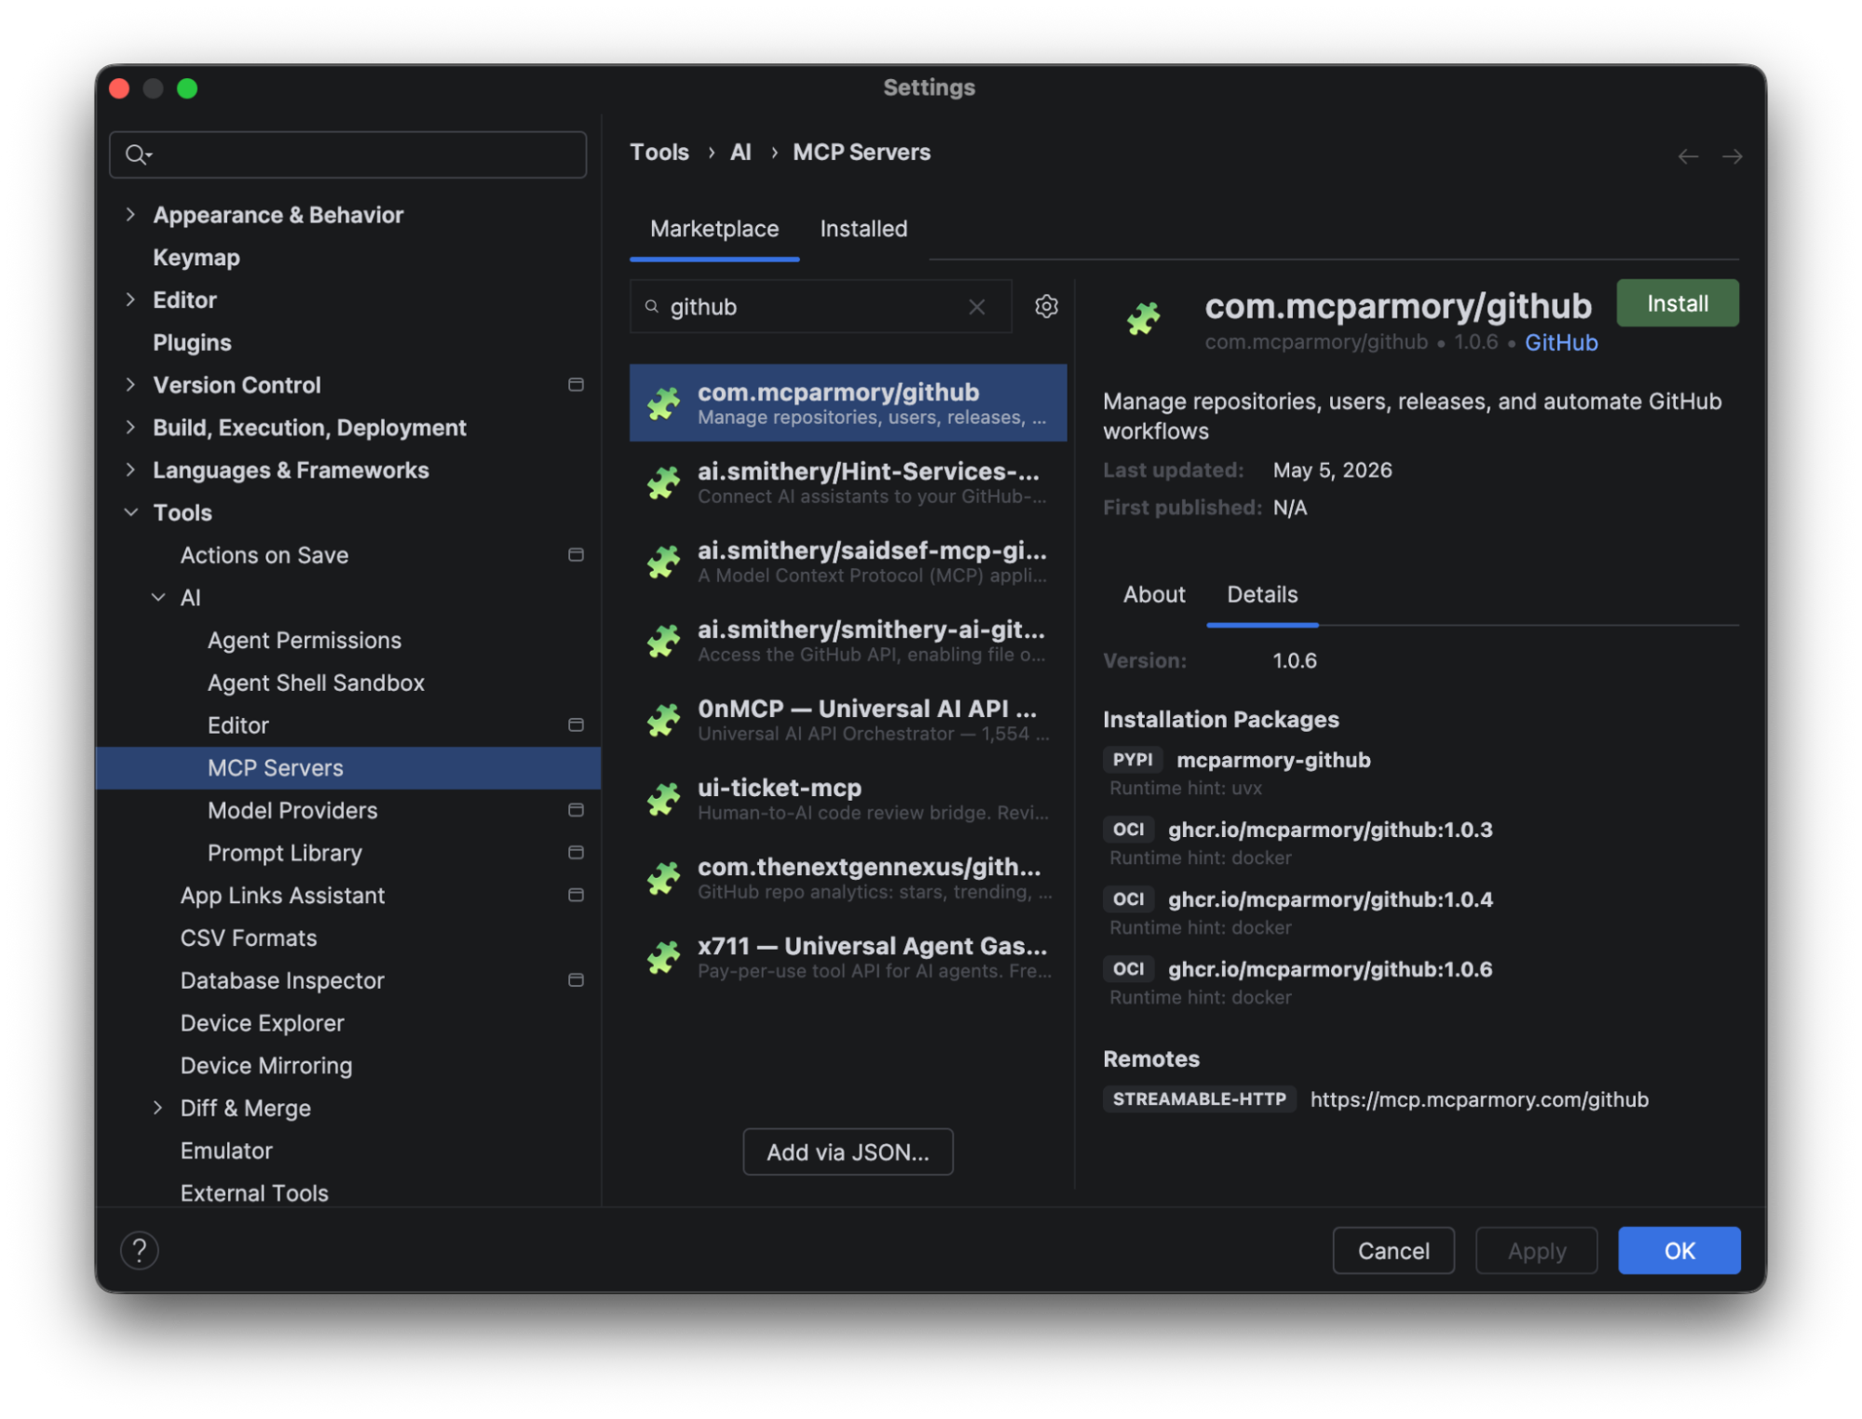Click the puzzle icon of ai.smithery/saidsef-mcp-gi

coord(663,561)
